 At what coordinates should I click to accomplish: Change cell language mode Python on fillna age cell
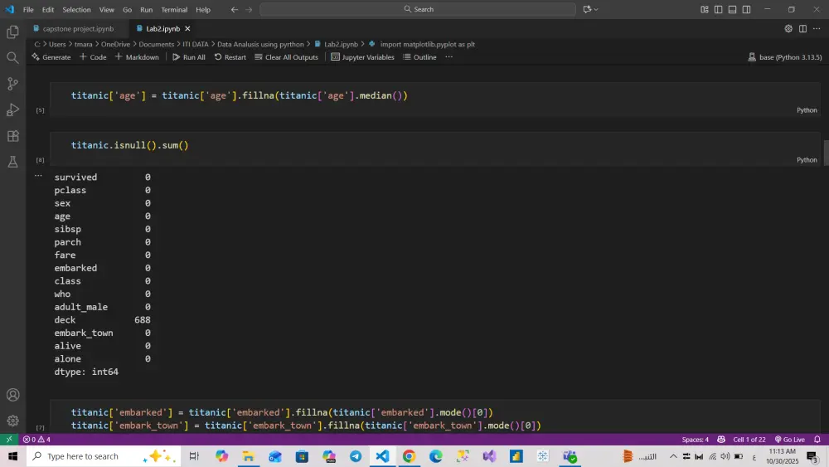807,110
